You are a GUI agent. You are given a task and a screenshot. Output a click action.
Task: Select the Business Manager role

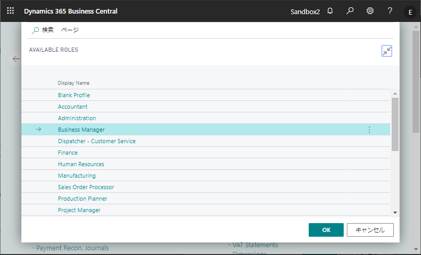pos(81,130)
